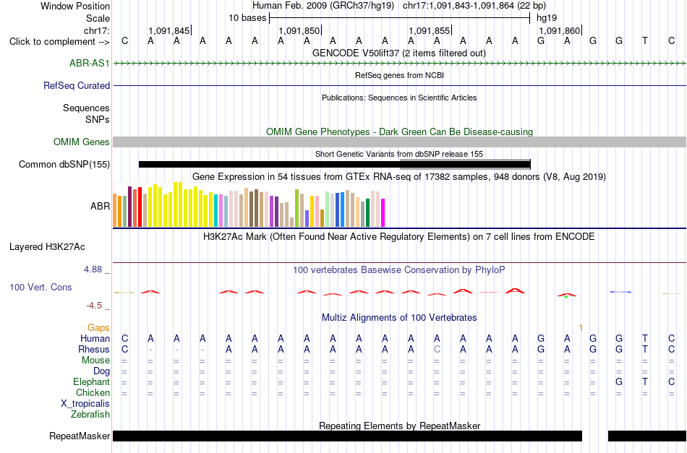Click the Elephant species label
687x453 pixels.
[91, 381]
